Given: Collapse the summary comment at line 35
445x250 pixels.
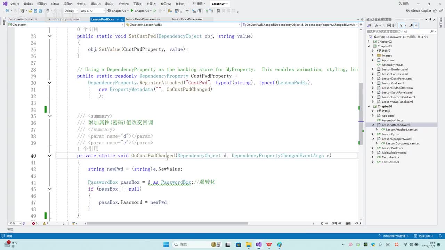Looking at the screenshot, I should coord(49,116).
